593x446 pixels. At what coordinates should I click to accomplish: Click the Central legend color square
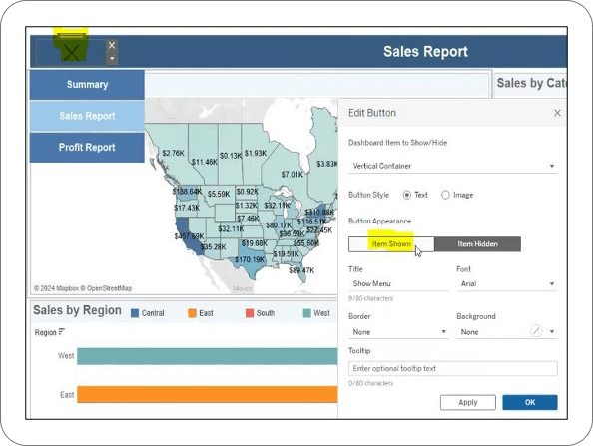(x=135, y=313)
